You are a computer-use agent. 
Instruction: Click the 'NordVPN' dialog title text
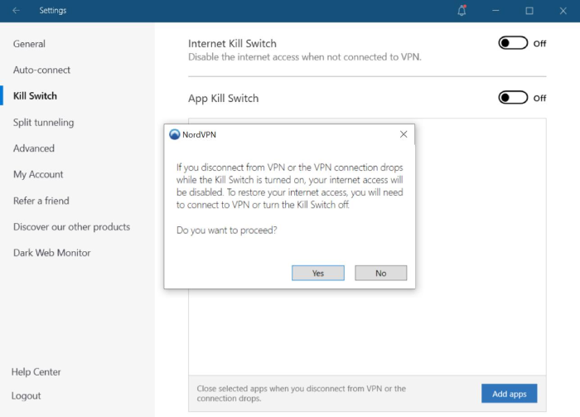199,134
